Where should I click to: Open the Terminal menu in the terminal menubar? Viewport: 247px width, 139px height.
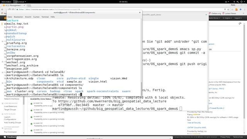(45, 17)
